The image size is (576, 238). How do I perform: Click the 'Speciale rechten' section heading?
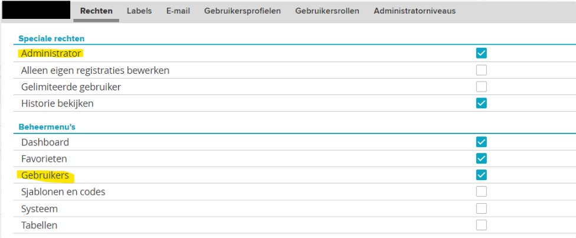pyautogui.click(x=51, y=38)
